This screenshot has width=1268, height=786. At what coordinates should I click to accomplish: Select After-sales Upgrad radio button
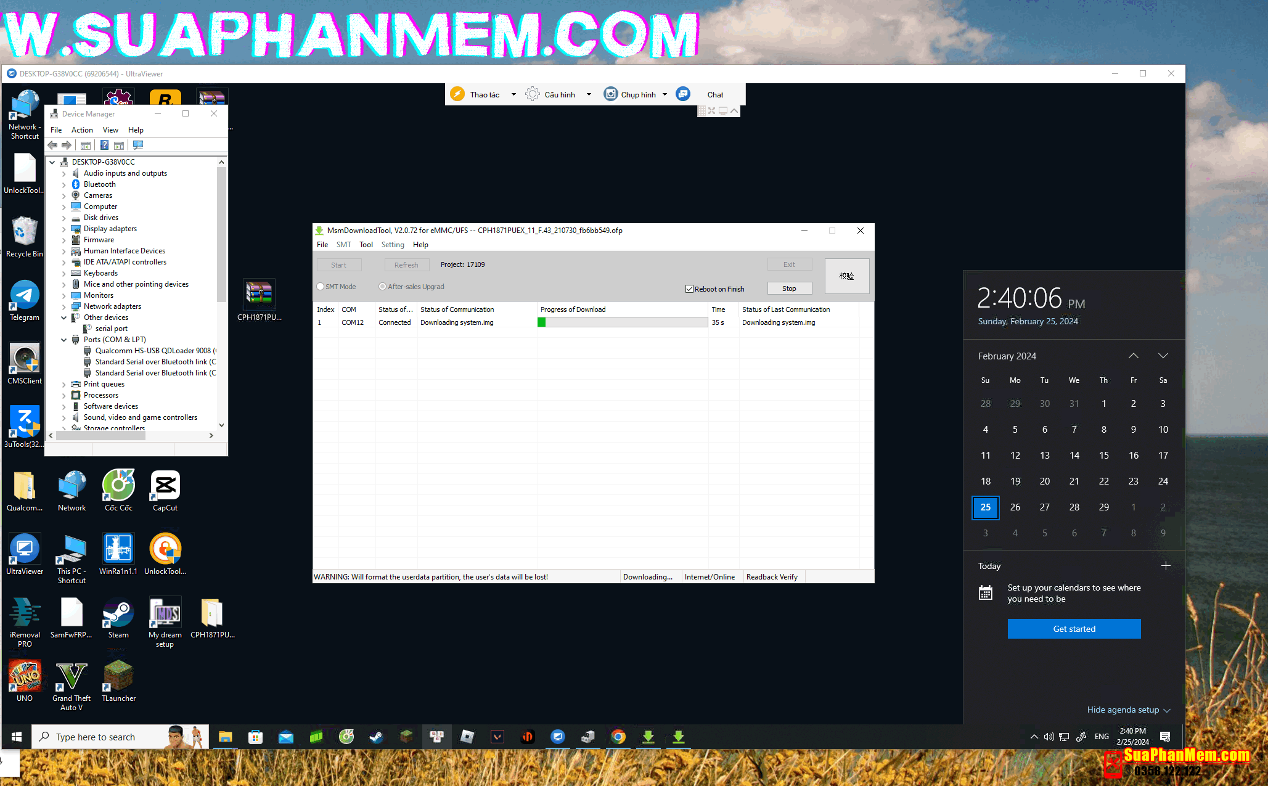[x=383, y=287]
